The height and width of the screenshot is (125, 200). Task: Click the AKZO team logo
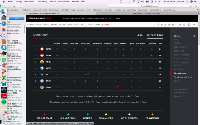[x=42, y=68]
